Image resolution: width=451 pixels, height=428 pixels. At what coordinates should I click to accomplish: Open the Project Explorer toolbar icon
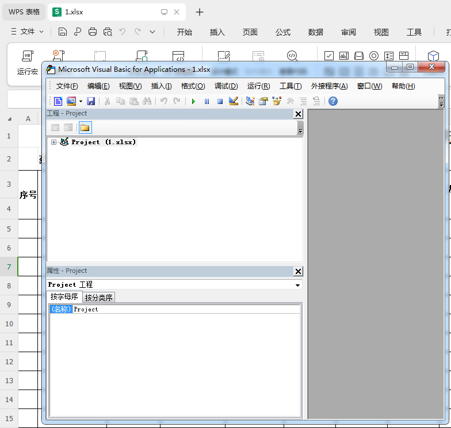[x=250, y=101]
